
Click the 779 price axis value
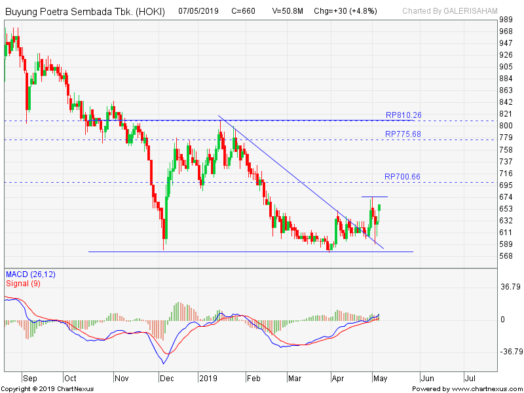click(506, 138)
